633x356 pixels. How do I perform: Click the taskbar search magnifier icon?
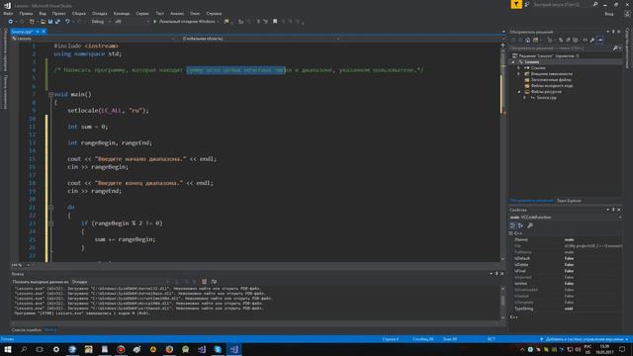24,349
